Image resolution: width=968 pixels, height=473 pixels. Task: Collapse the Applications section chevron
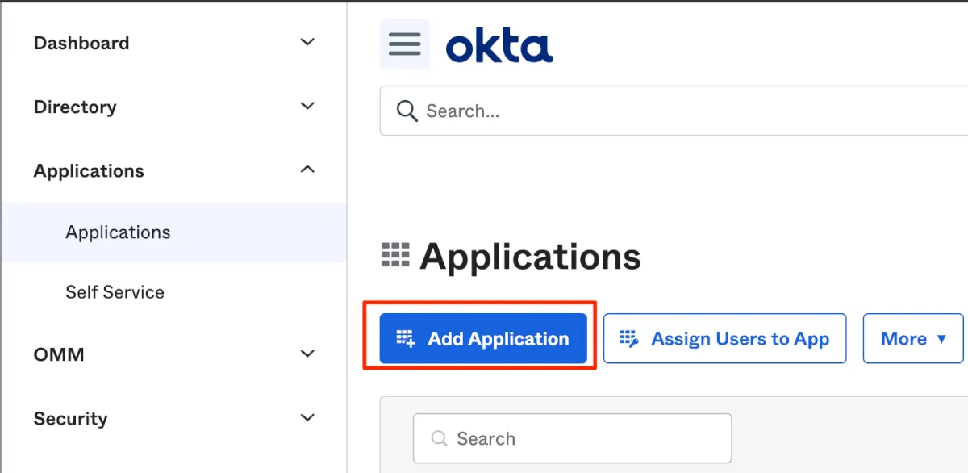307,170
